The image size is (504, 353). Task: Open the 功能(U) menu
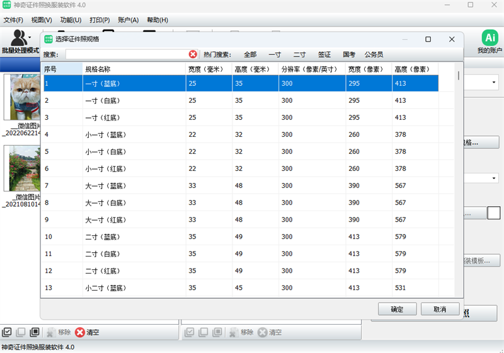pyautogui.click(x=71, y=20)
